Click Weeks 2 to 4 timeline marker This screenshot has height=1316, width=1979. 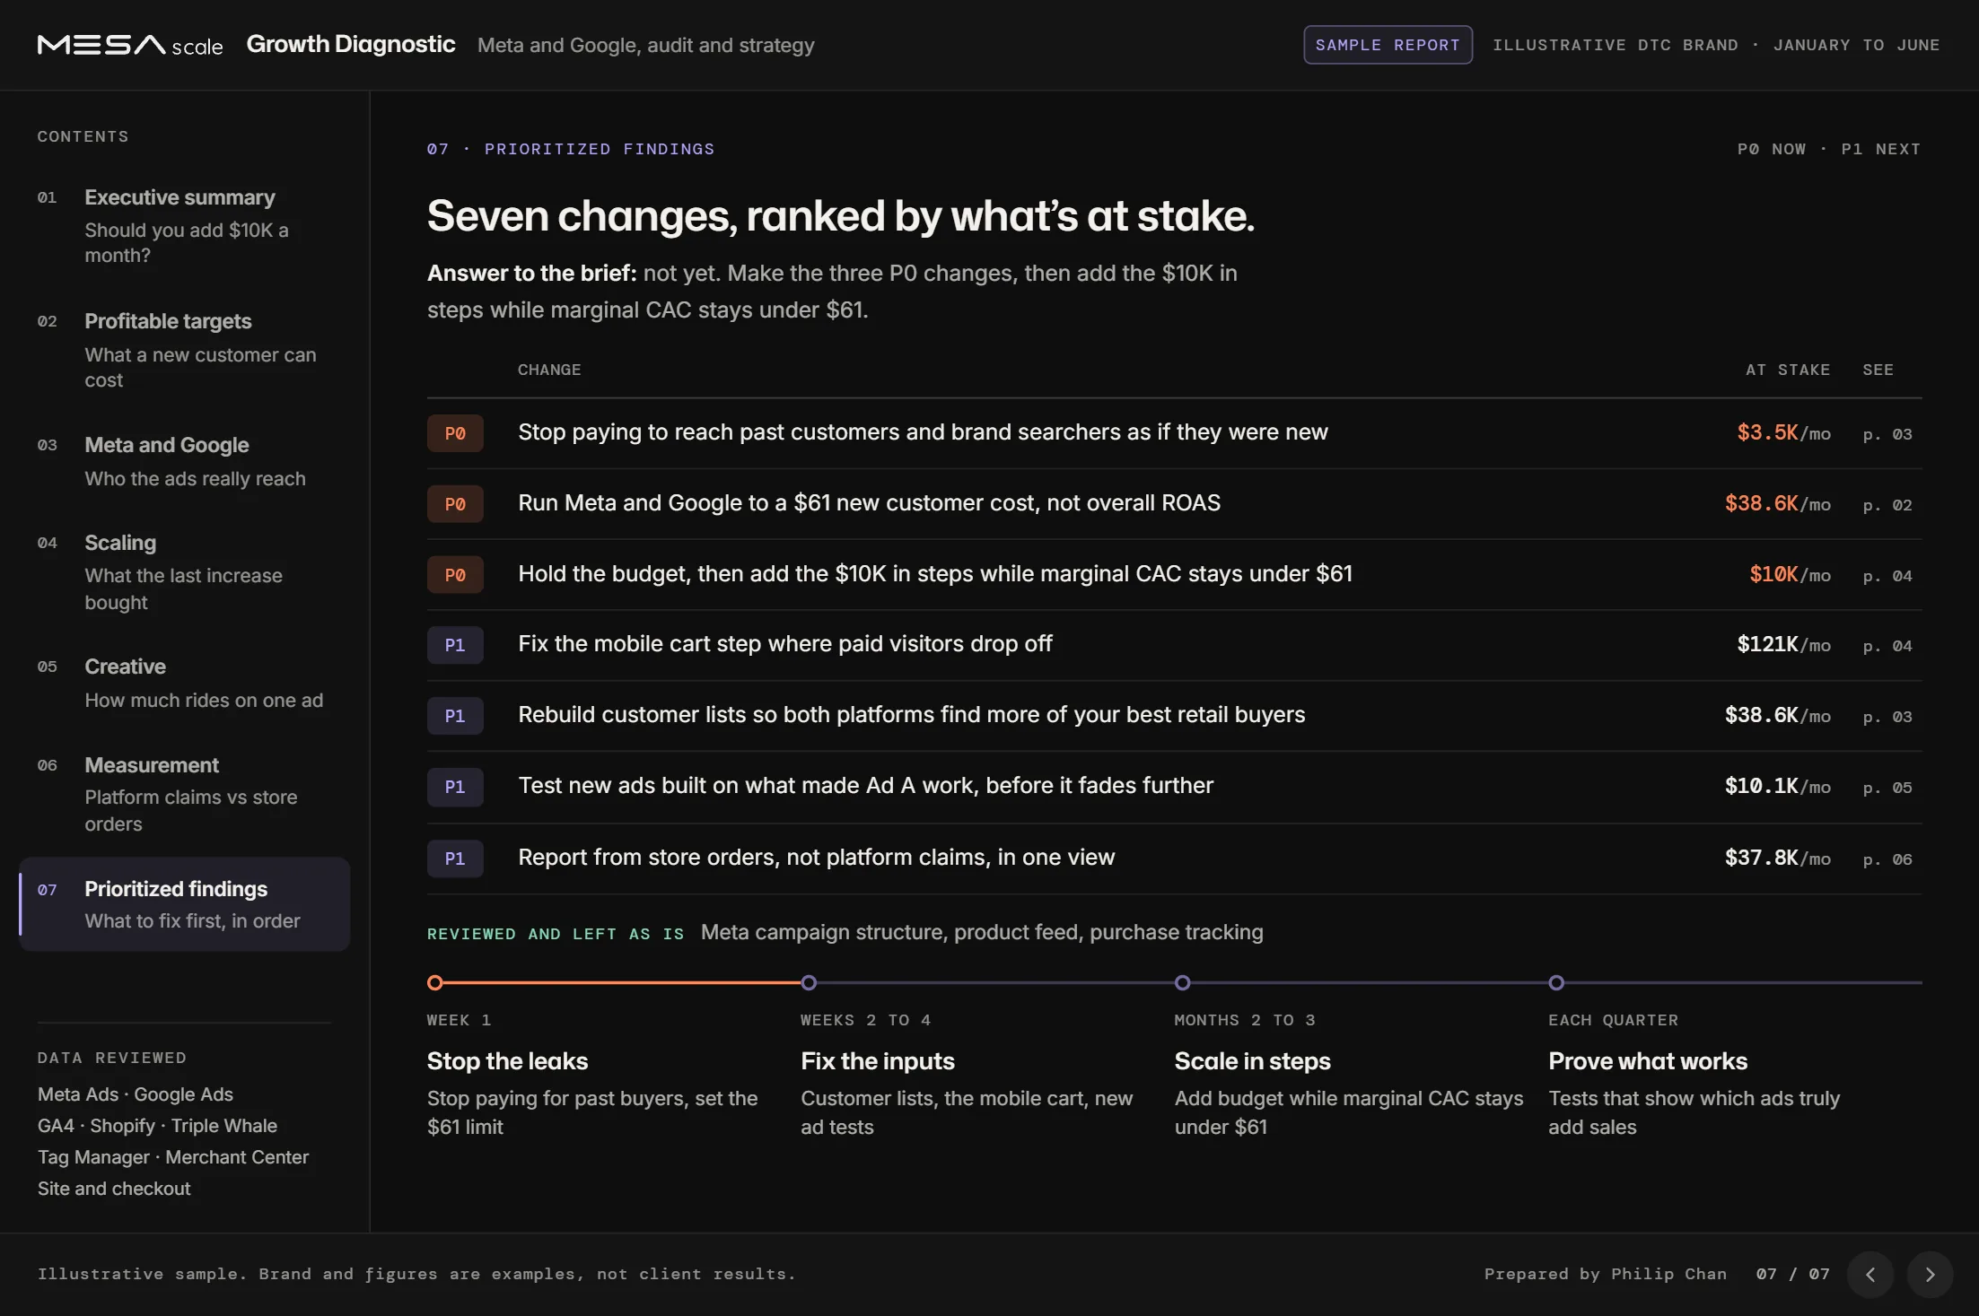809,982
